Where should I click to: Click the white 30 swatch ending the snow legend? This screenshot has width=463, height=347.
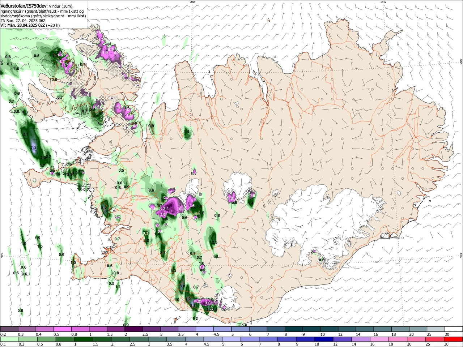pos(454,329)
